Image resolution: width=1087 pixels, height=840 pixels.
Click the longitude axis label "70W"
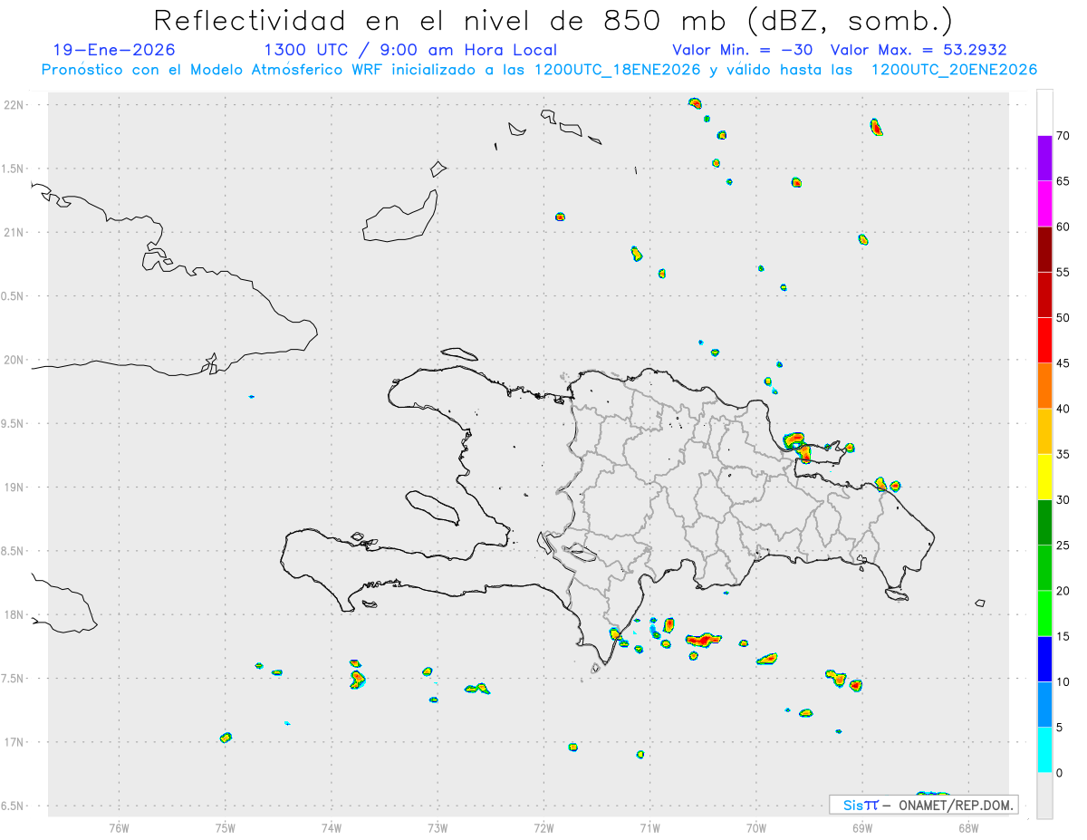click(756, 827)
